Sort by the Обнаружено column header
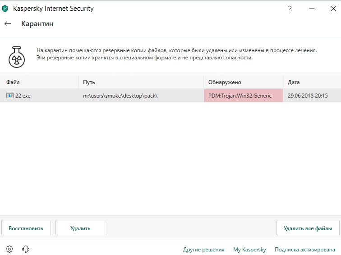The image size is (341, 255). (x=225, y=82)
